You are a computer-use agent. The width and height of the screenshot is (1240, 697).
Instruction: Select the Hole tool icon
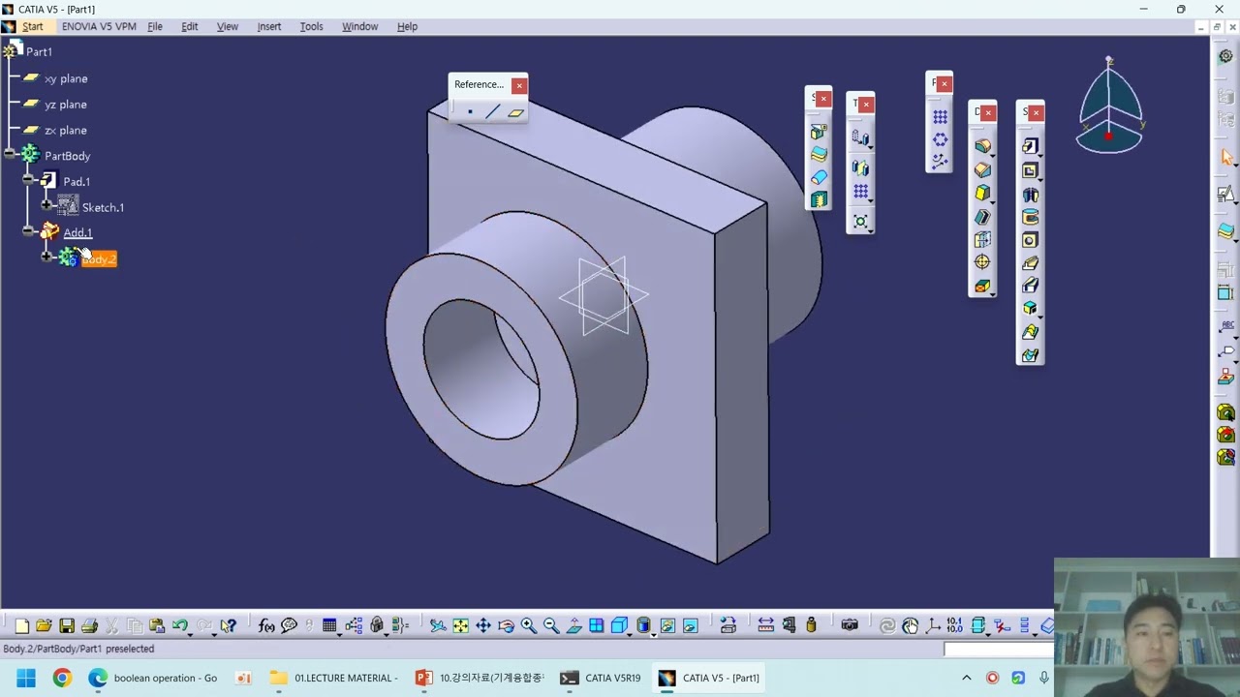[x=1030, y=240]
